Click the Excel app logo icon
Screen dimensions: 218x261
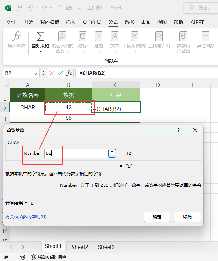(x=8, y=8)
